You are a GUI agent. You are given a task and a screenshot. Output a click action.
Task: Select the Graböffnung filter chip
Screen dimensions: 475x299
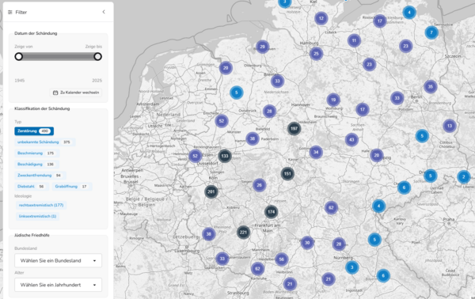[x=72, y=187]
